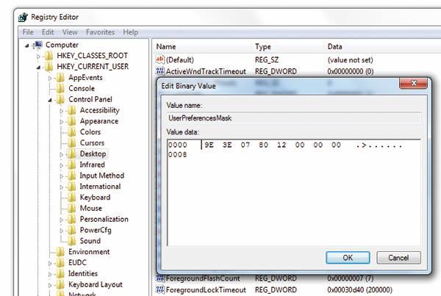
Task: Click the Desktop folder icon
Action: tap(71, 154)
